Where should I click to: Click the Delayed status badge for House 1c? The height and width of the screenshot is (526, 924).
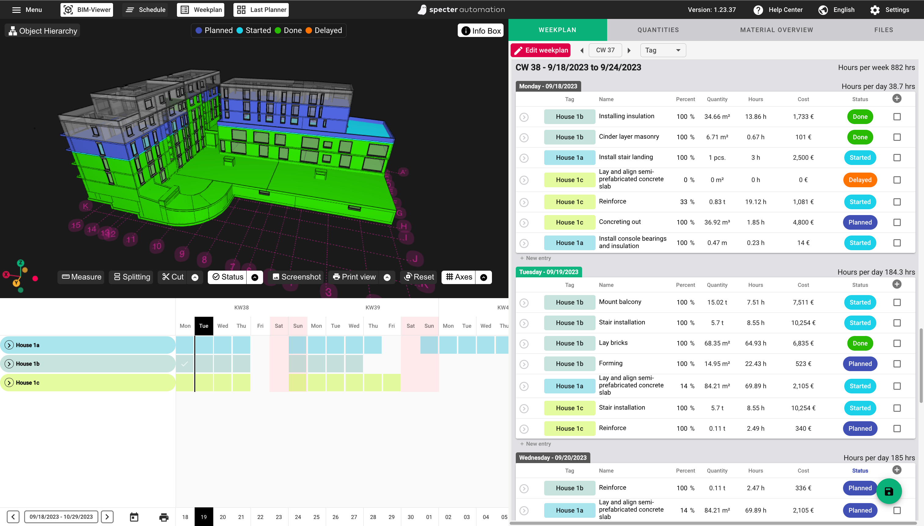tap(860, 180)
